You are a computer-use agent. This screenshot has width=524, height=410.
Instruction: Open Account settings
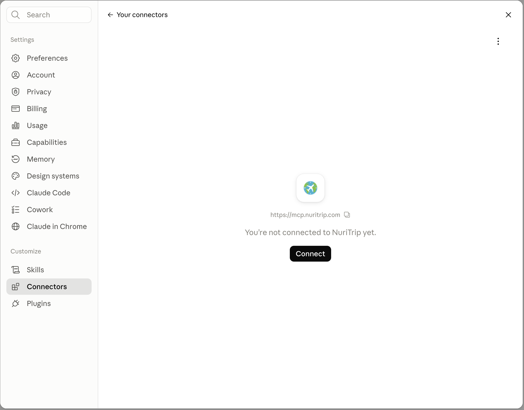pyautogui.click(x=49, y=75)
